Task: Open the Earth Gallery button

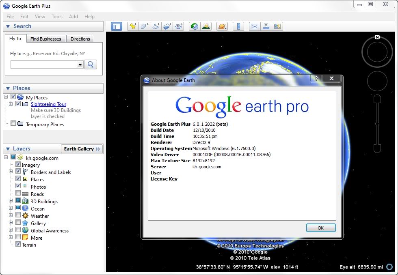Action: pos(82,149)
